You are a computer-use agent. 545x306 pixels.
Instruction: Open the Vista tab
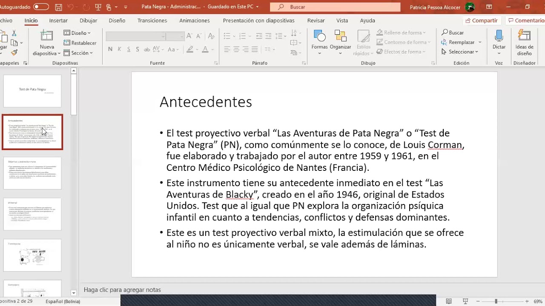point(342,20)
